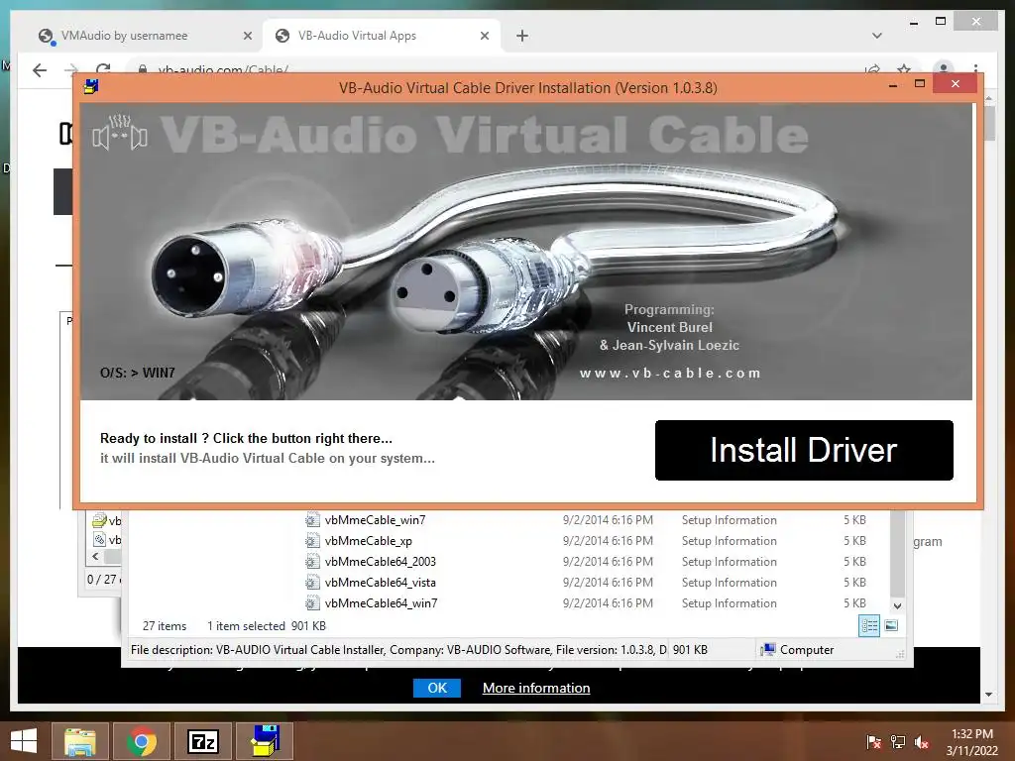Select vbMmeCable64_vista file in Explorer
This screenshot has width=1015, height=761.
(x=380, y=582)
